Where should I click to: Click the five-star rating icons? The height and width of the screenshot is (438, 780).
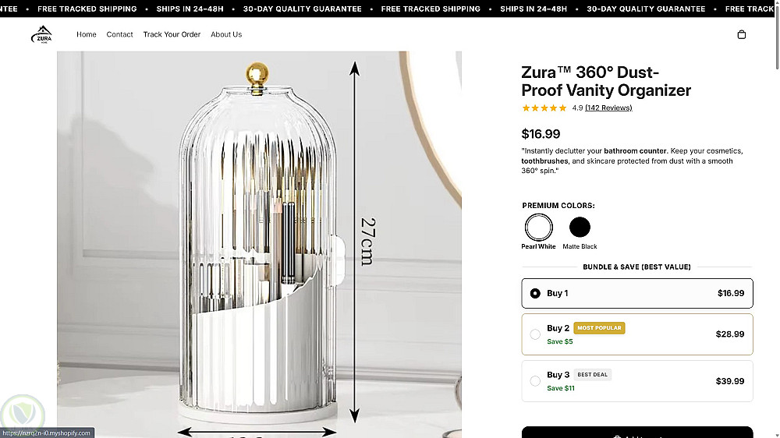coord(544,108)
